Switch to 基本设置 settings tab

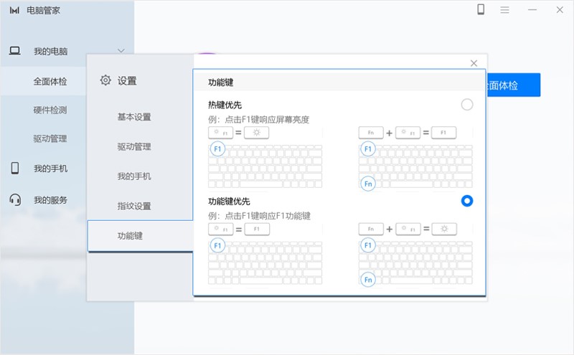134,117
